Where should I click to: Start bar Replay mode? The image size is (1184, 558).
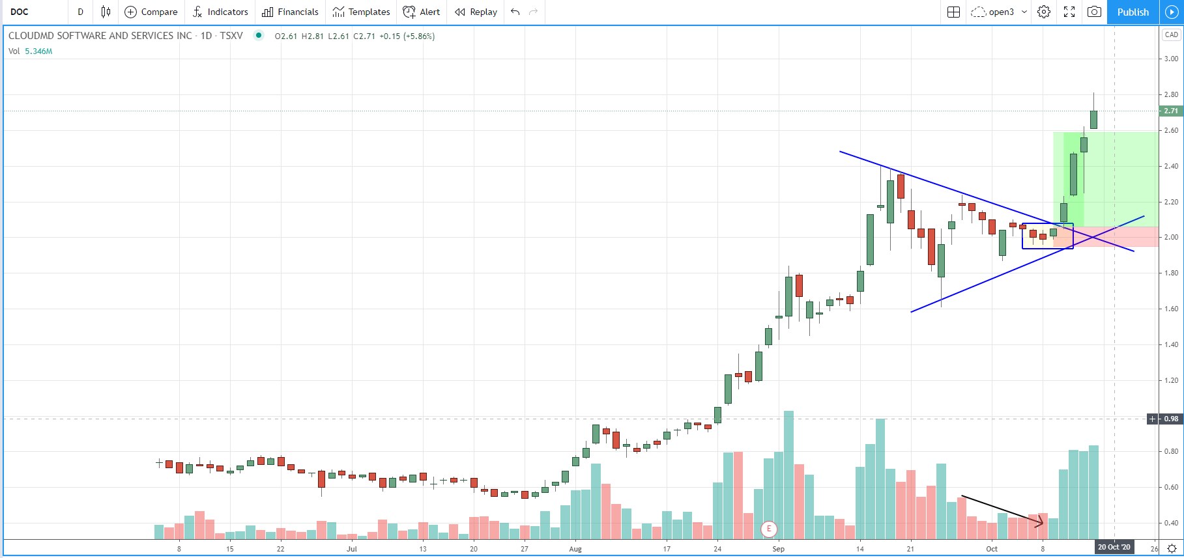[476, 12]
